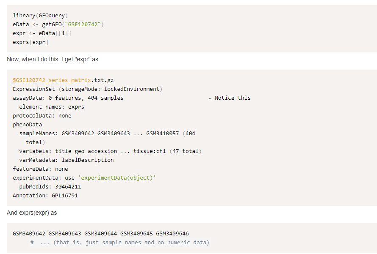Click the green 'experimentData(object)' text
Screen dimensions: 377x254
pos(117,178)
